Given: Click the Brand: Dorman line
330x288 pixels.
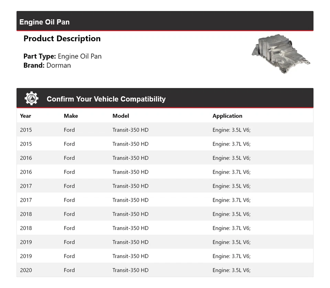Looking at the screenshot, I should 47,65.
